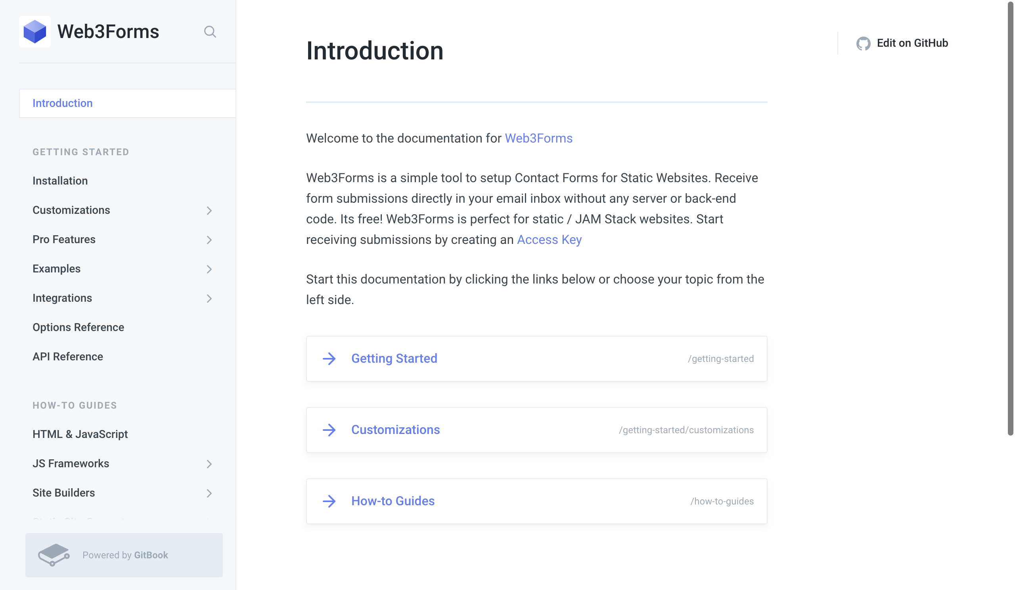The width and height of the screenshot is (1015, 590).
Task: Open API Reference page
Action: [68, 357]
